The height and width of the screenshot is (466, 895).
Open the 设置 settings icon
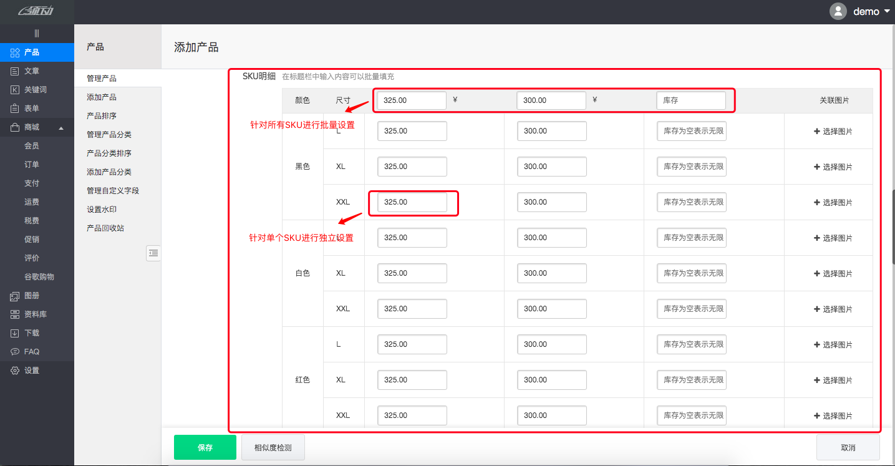(x=14, y=370)
